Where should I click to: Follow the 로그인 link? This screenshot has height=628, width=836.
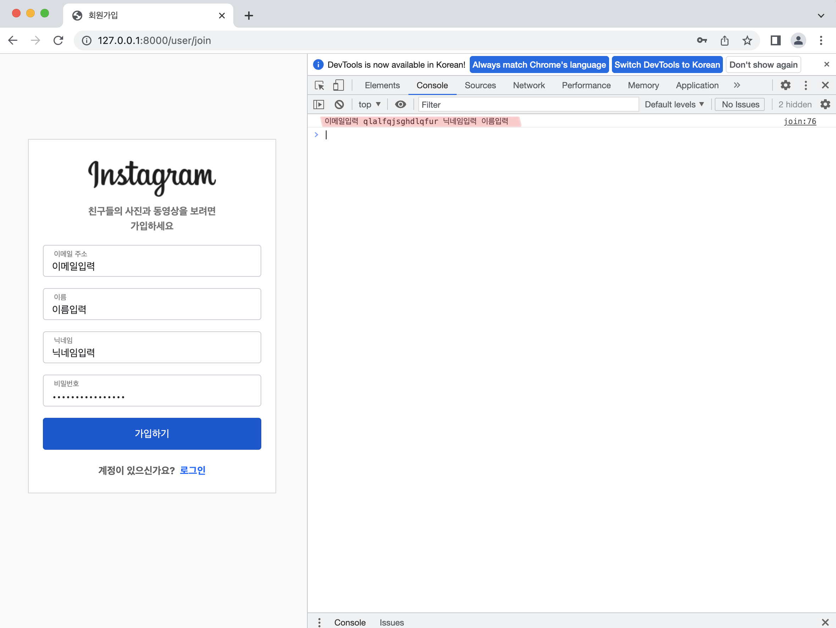point(193,470)
